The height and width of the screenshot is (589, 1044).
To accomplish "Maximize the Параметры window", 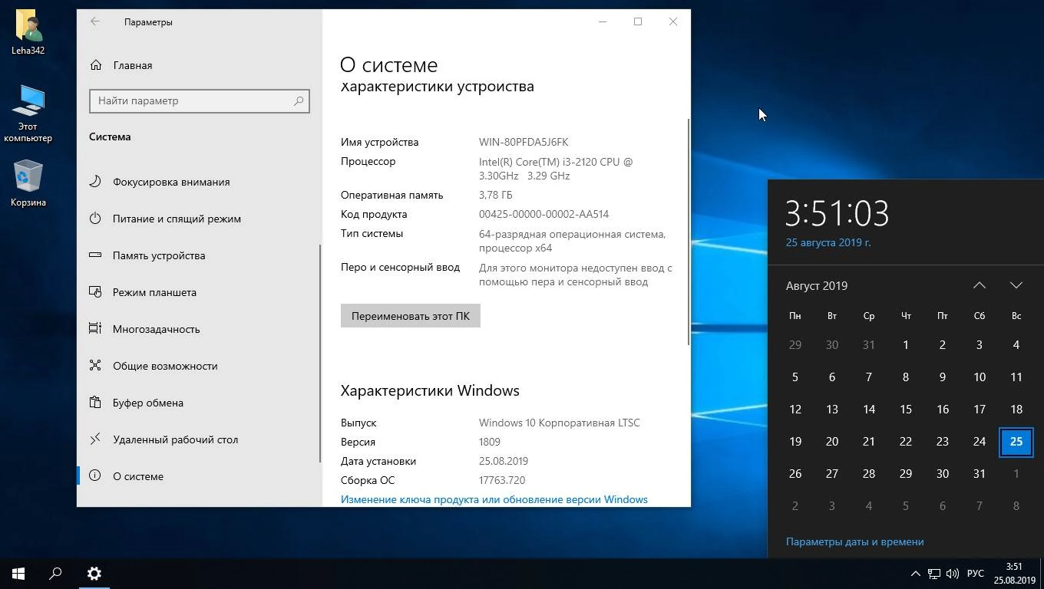I will pos(638,21).
